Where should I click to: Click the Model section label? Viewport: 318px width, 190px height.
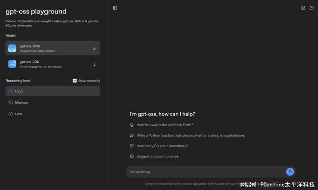coord(11,36)
